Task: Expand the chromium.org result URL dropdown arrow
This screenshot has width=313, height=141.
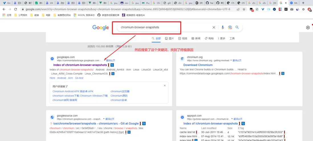Action: [231, 60]
